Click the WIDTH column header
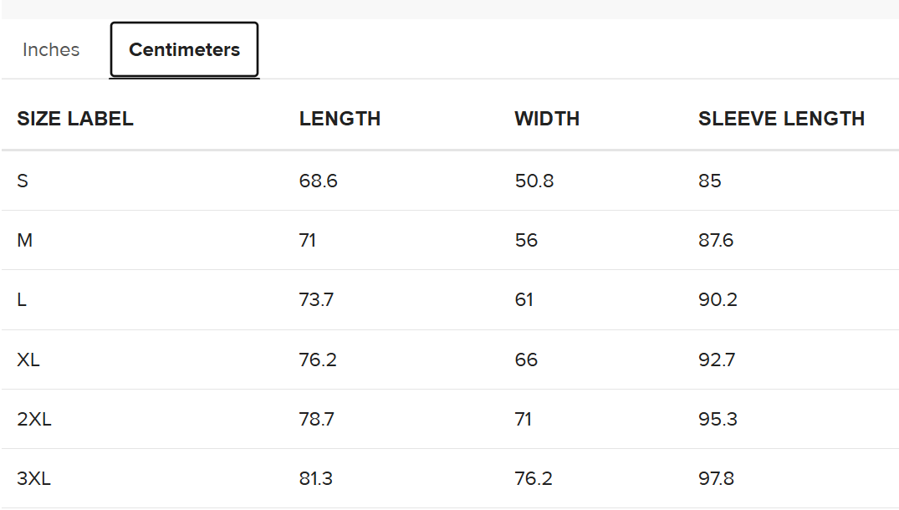The height and width of the screenshot is (510, 899). (547, 119)
